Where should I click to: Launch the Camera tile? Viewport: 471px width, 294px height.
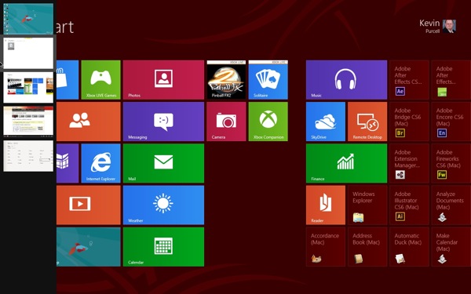226,122
